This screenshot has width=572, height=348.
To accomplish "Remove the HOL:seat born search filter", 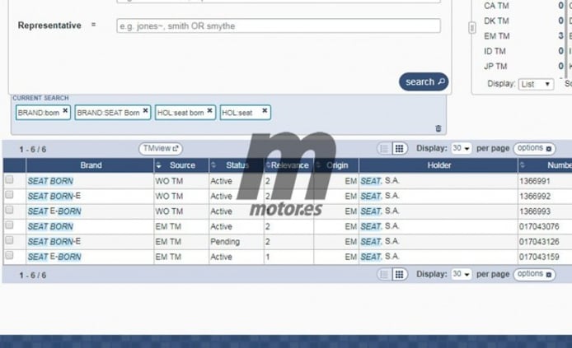I will (209, 111).
